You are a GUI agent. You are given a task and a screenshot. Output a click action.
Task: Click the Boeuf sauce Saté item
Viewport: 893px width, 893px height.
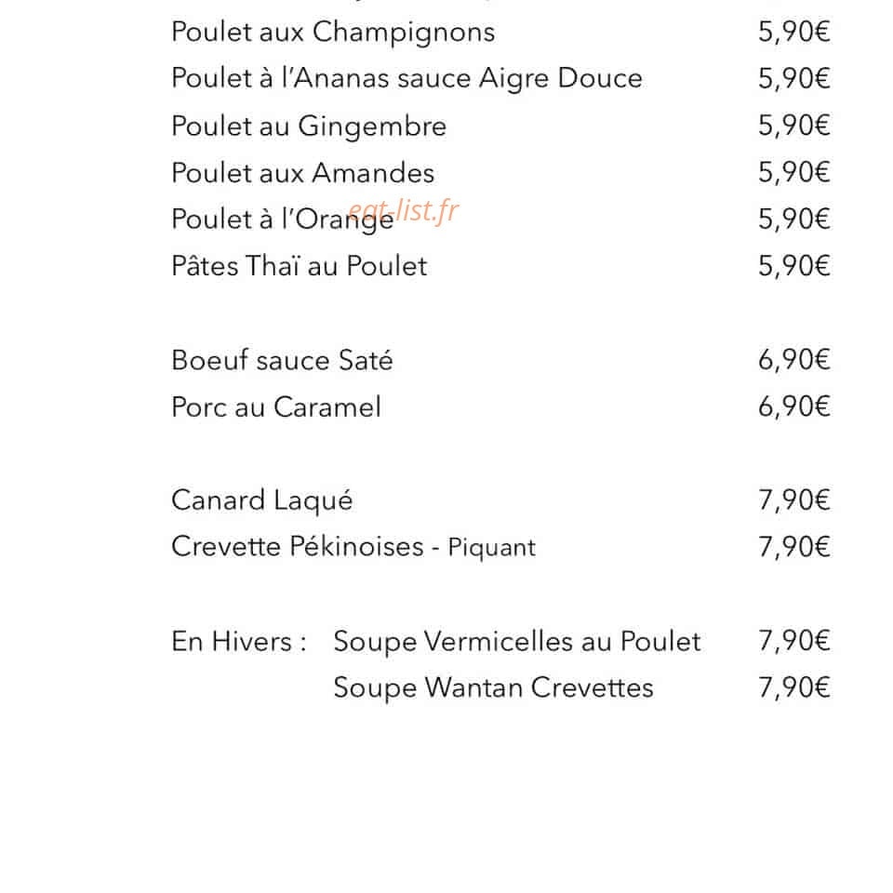pyautogui.click(x=282, y=360)
